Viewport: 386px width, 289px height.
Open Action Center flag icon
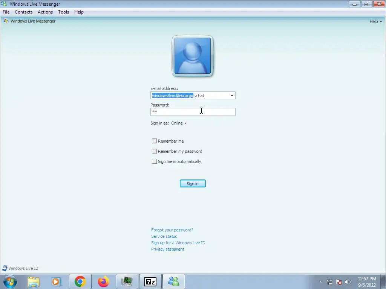pyautogui.click(x=339, y=282)
